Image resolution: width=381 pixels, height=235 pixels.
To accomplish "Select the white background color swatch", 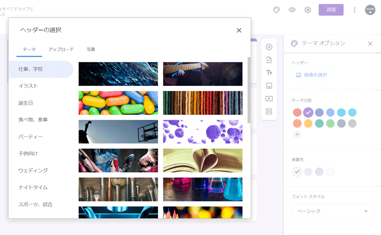I will pyautogui.click(x=330, y=172).
